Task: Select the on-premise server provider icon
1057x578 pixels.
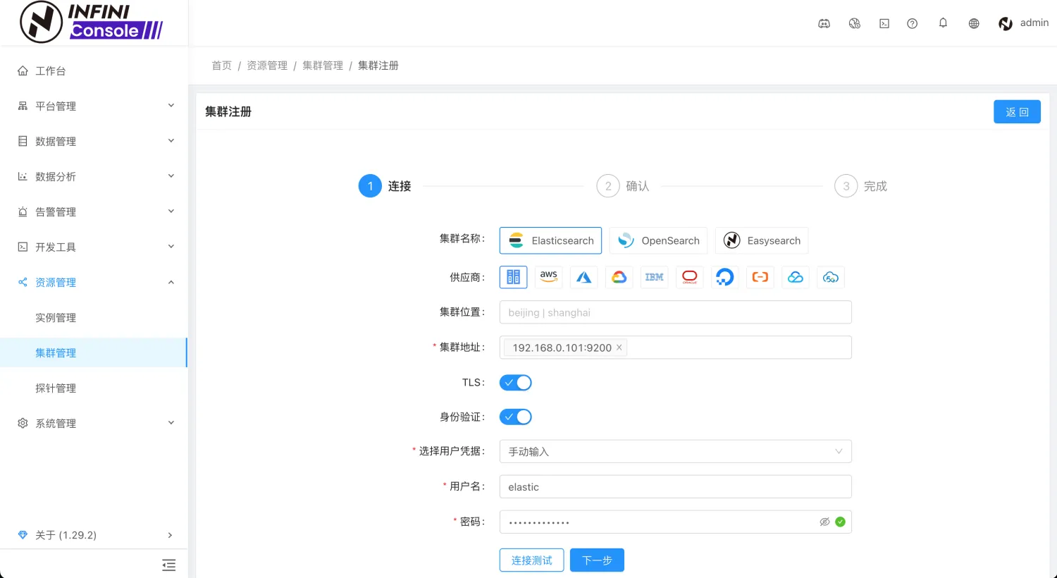Action: (x=514, y=277)
